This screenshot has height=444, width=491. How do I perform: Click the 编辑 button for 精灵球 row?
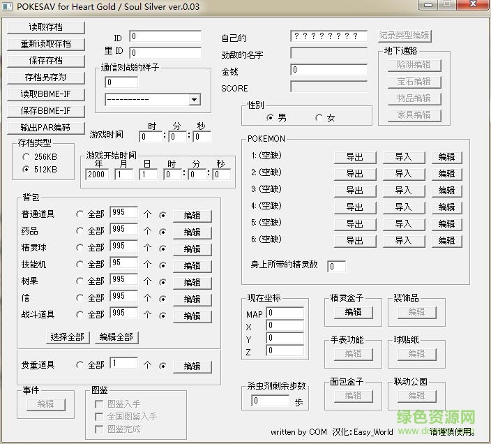pos(192,249)
